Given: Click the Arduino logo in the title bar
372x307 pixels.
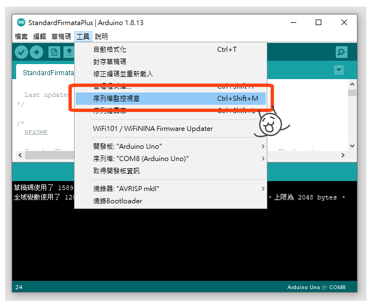Looking at the screenshot, I should coord(21,22).
